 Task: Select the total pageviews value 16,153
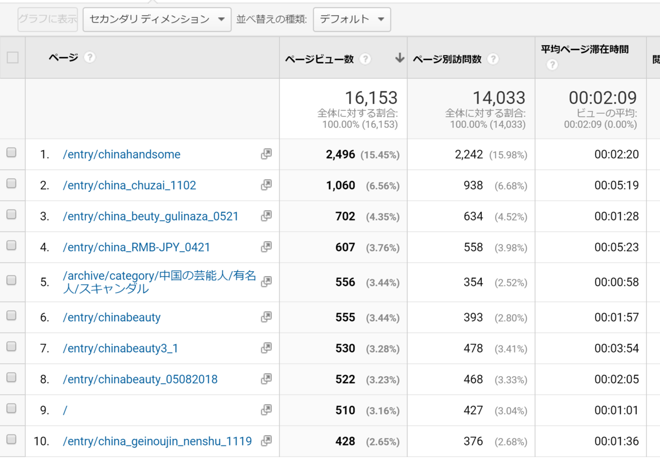point(371,98)
